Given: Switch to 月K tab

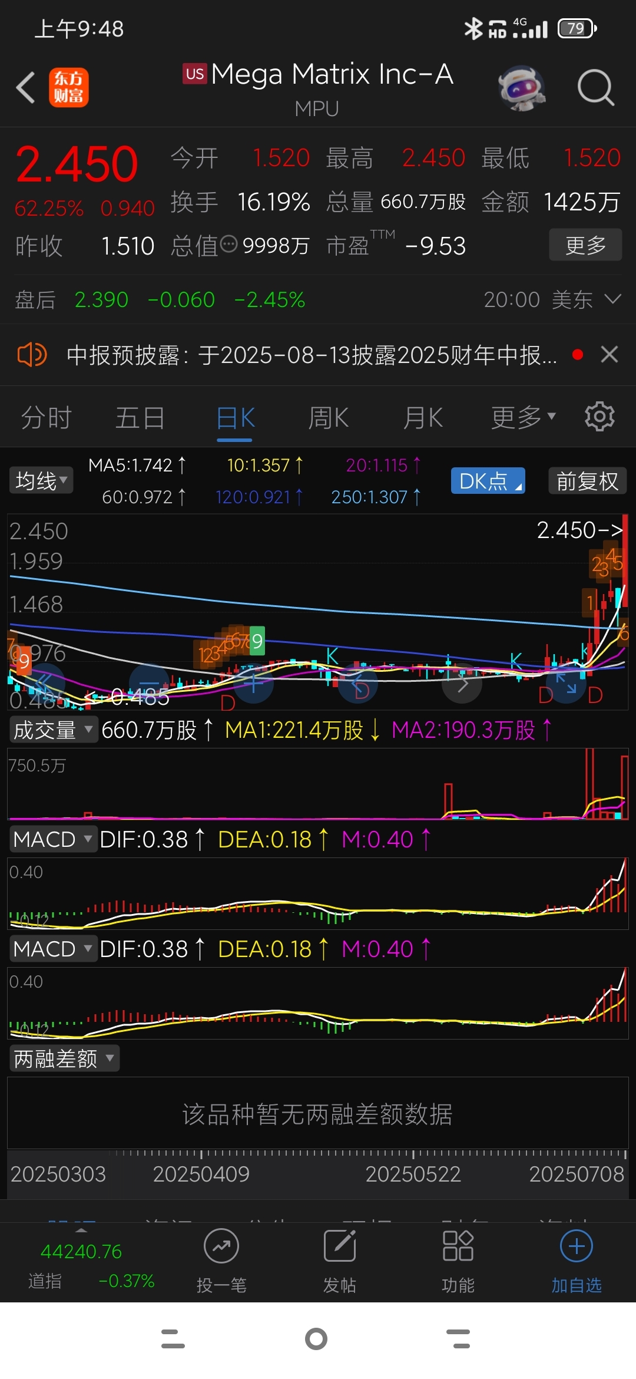Looking at the screenshot, I should 423,418.
